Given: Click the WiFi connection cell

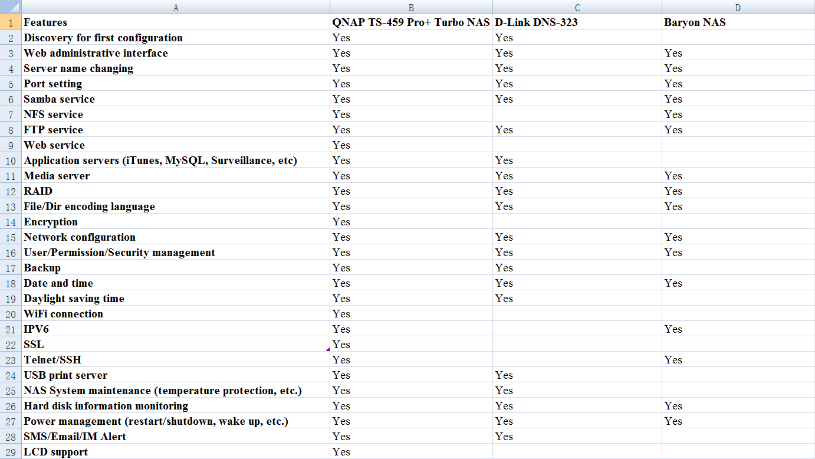Looking at the screenshot, I should point(63,314).
